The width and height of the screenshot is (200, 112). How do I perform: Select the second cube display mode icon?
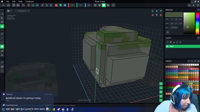99,5
